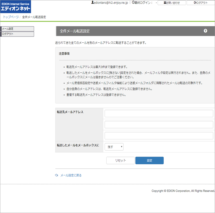Click the note about 最大3件まで登録できます
Screen dimensions: 215x213
coord(97,67)
